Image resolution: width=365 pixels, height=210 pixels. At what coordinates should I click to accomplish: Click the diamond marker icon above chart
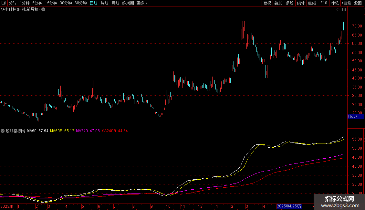click(338, 10)
